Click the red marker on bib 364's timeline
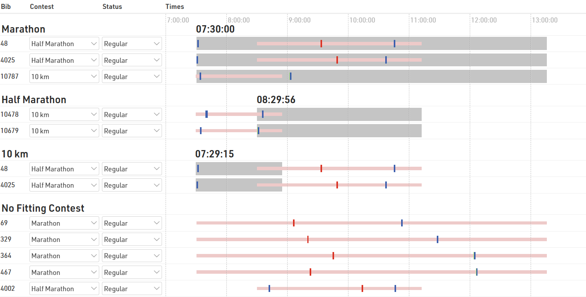 point(333,256)
